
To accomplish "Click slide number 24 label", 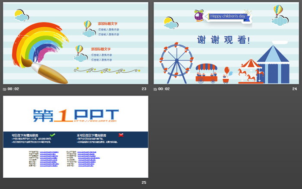I will [x=295, y=89].
